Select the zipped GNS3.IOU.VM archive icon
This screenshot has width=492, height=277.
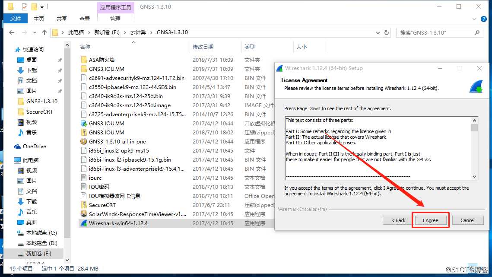[x=84, y=133]
